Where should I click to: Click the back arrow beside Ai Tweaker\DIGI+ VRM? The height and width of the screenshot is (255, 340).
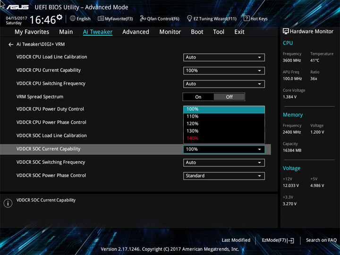[11, 44]
